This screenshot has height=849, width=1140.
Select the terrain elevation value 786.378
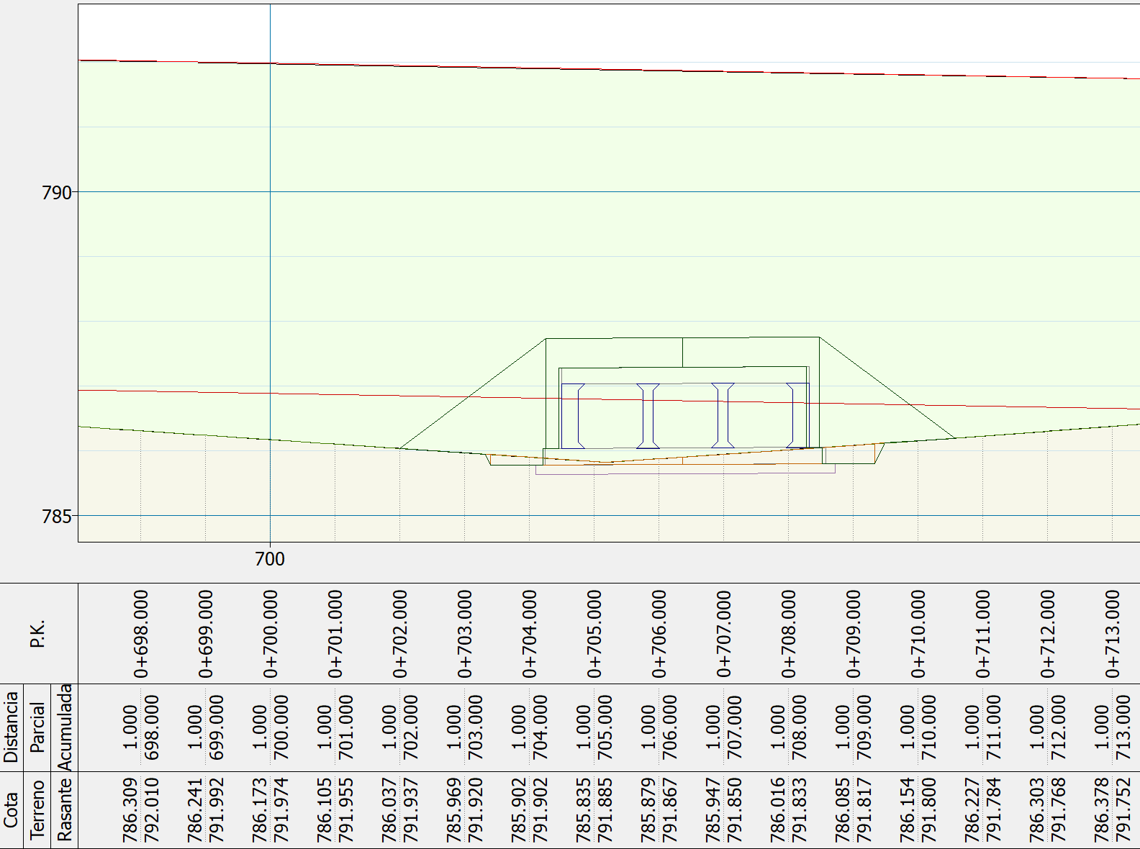click(1102, 810)
